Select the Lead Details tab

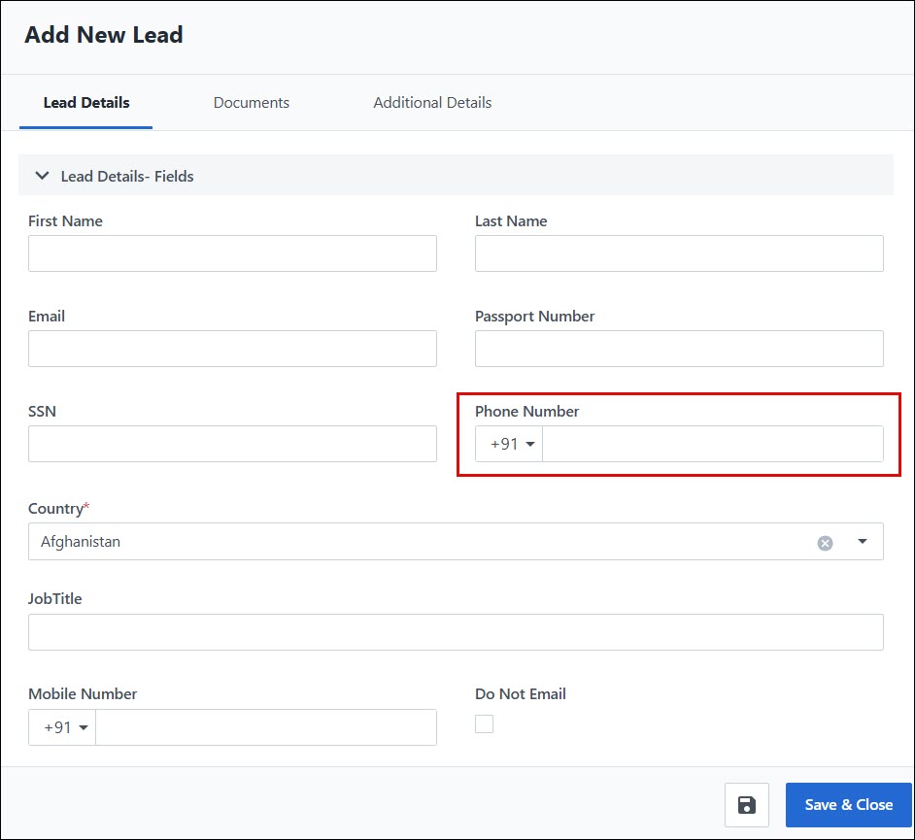click(86, 103)
